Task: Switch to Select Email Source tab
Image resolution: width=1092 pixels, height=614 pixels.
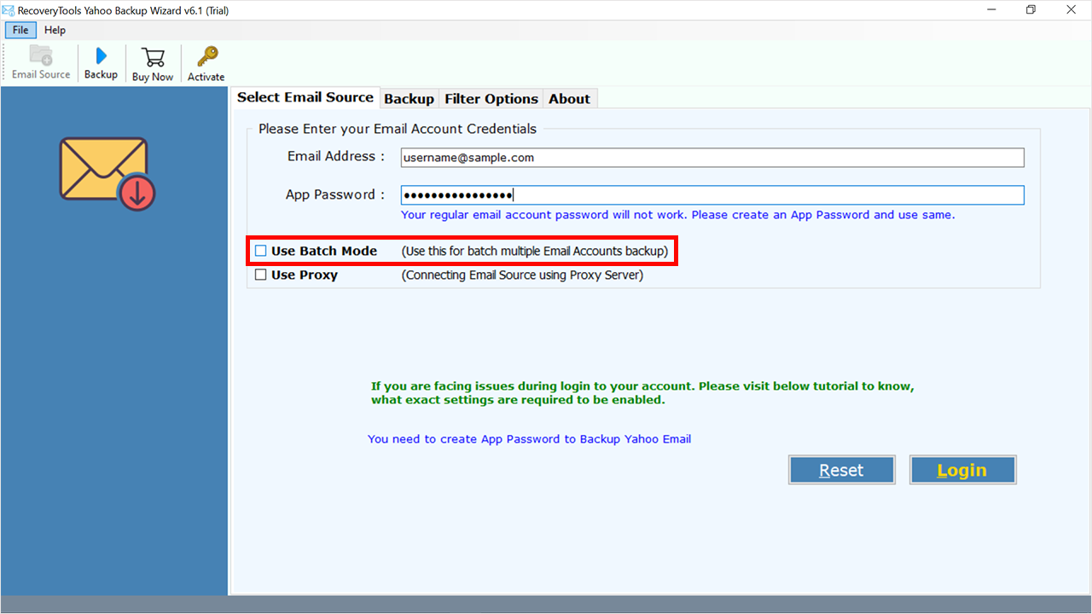Action: tap(305, 97)
